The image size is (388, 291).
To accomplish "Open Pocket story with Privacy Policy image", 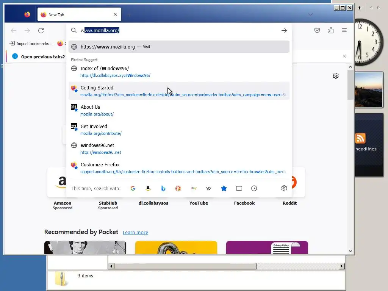I will pyautogui.click(x=267, y=247).
